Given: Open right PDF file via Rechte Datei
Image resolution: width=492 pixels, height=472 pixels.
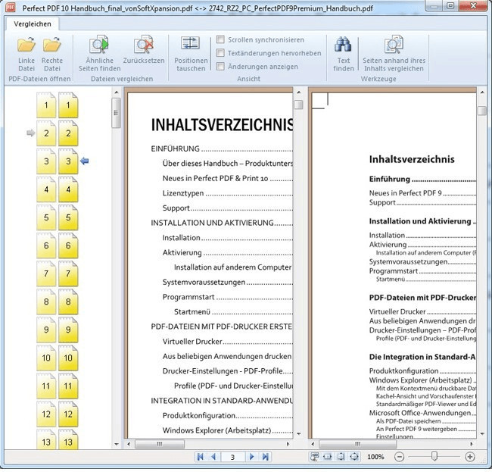Looking at the screenshot, I should point(52,53).
